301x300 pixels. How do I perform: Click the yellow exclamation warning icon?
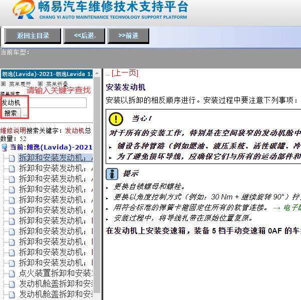(x=116, y=119)
